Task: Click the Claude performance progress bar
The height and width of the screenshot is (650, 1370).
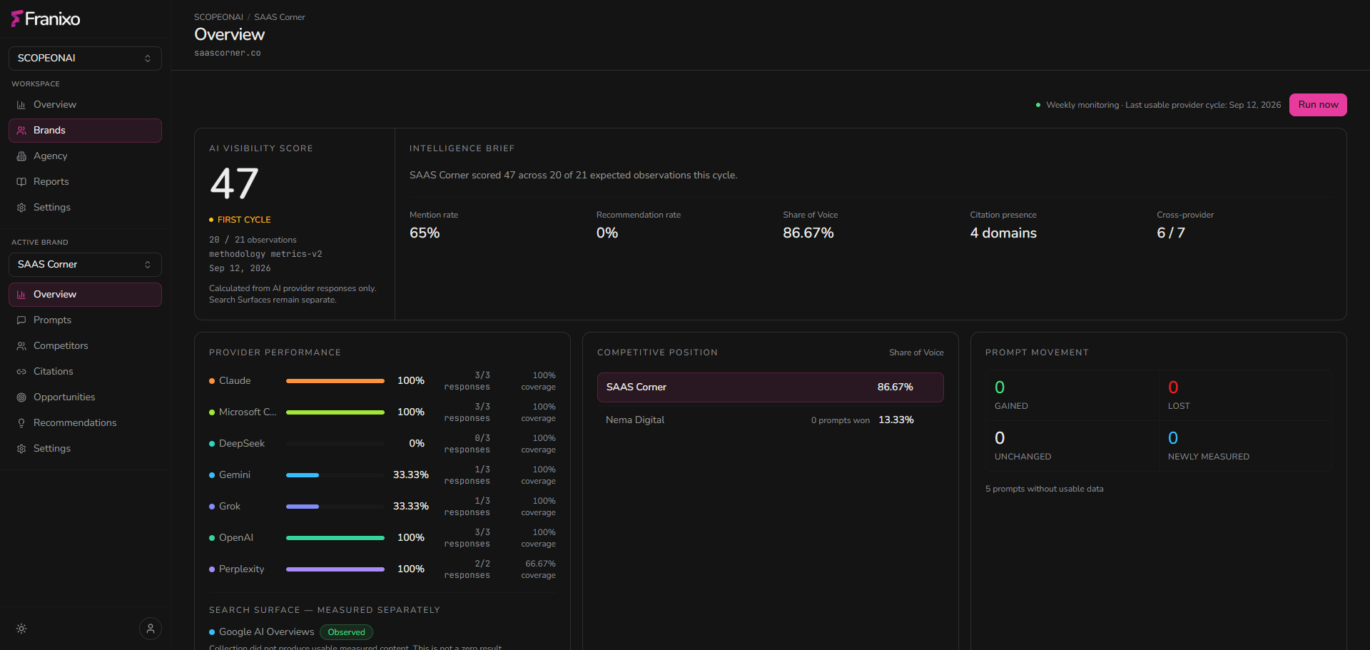Action: coord(335,381)
